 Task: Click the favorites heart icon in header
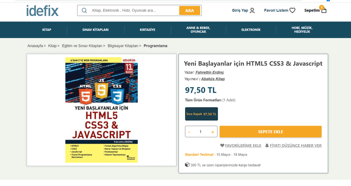292,11
